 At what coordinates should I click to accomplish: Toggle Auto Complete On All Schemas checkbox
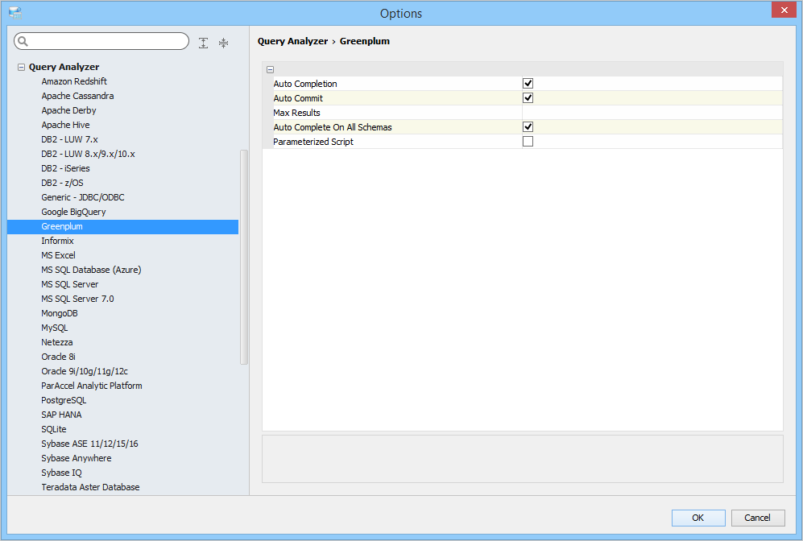[x=528, y=127]
